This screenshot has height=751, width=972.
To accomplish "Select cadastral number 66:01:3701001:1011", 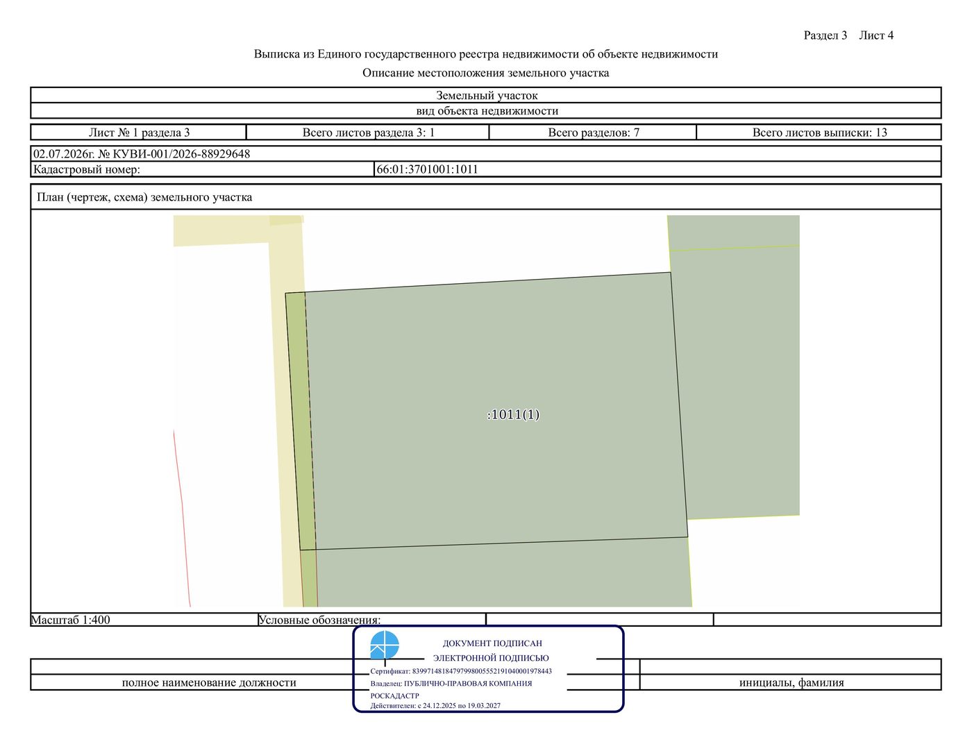I will pos(428,169).
